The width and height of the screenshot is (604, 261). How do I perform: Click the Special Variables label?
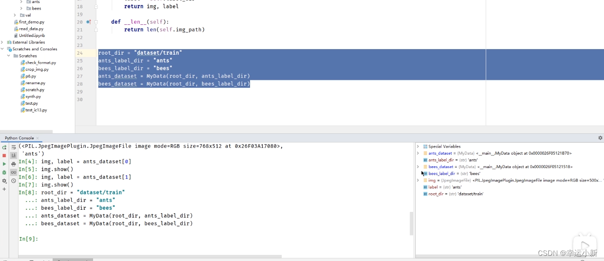(444, 146)
